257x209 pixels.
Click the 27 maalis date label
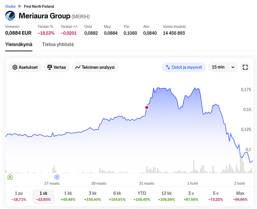click(52, 184)
